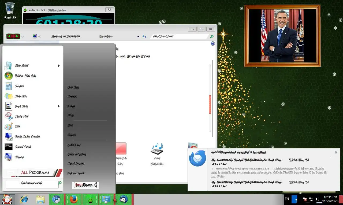Image resolution: width=343 pixels, height=205 pixels.
Task: Launch Windows Media Center from the Start menu
Action: click(x=25, y=76)
